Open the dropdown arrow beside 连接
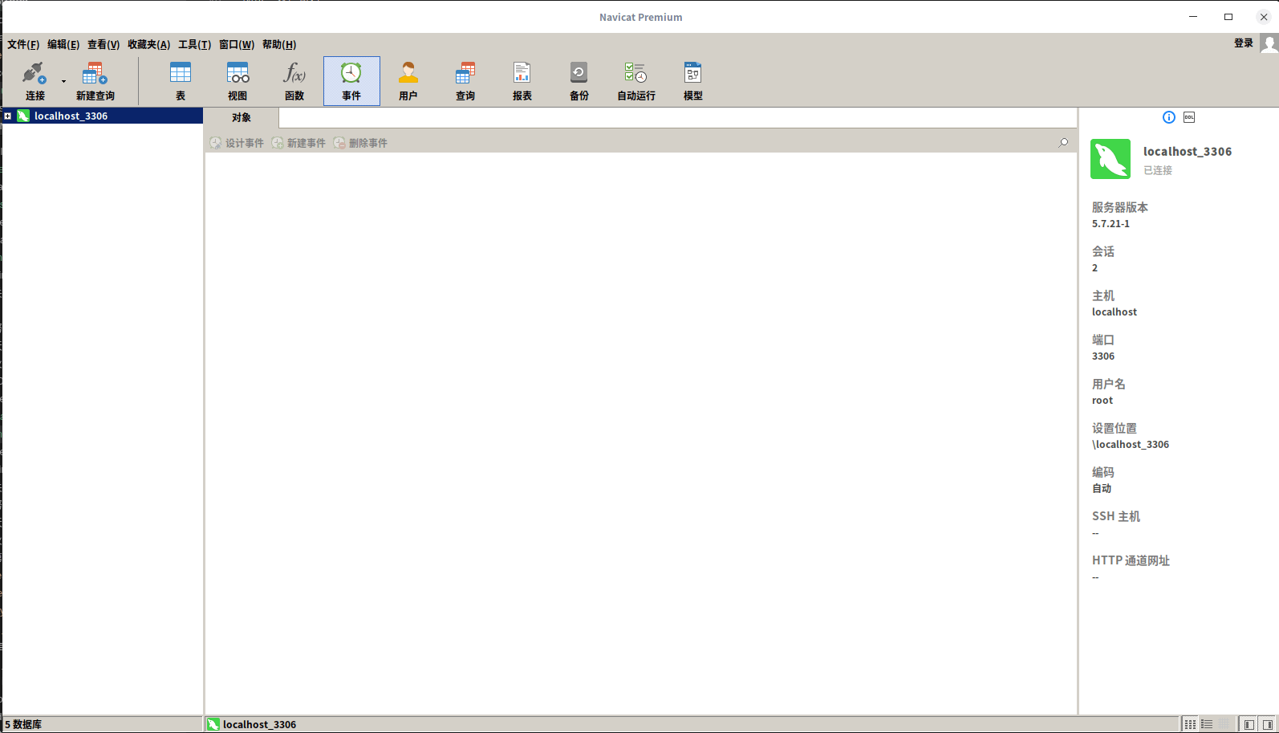 [63, 81]
